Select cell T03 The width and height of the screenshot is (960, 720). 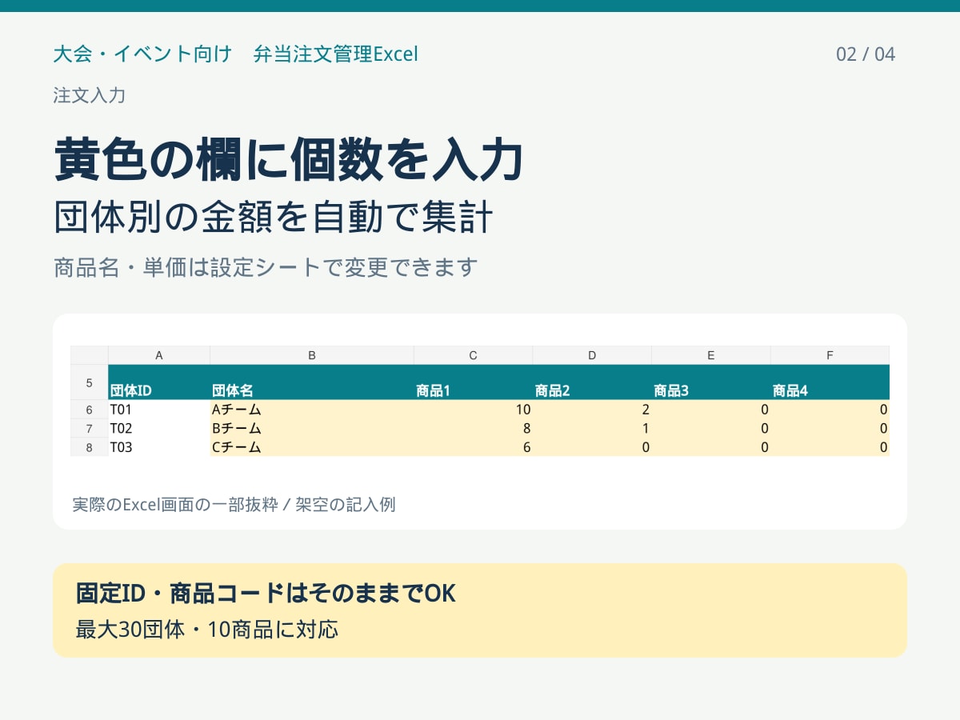click(x=159, y=447)
